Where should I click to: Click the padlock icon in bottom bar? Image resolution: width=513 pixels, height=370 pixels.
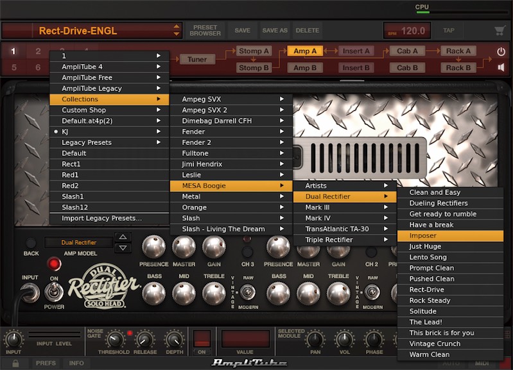click(x=15, y=363)
